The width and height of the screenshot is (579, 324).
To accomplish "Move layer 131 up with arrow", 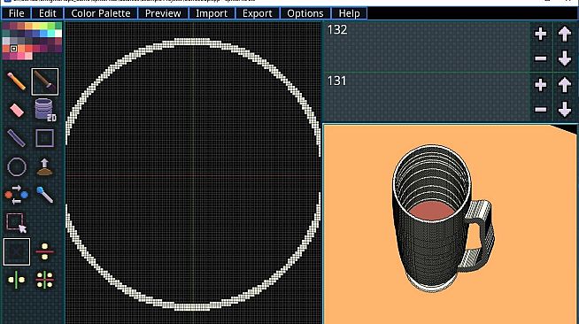I will [x=565, y=85].
